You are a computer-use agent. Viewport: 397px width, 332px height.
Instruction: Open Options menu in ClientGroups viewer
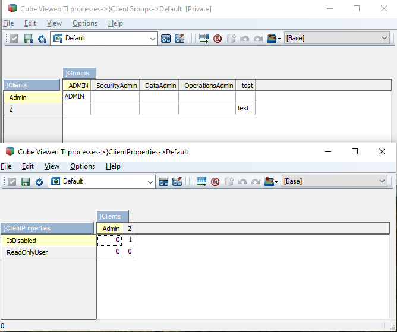point(84,23)
